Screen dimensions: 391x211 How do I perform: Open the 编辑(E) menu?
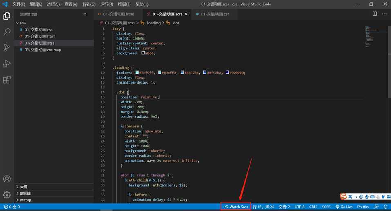(36, 4)
